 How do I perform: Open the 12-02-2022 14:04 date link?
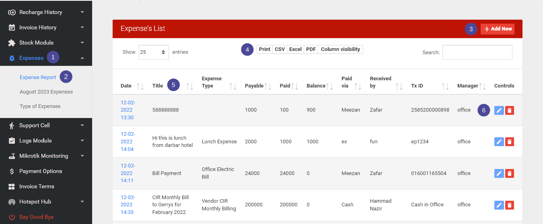tap(128, 142)
